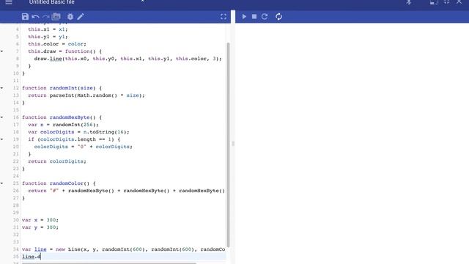This screenshot has height=264, width=469.
Task: Click the 'line.d' text on line 35
Action: click(31, 257)
